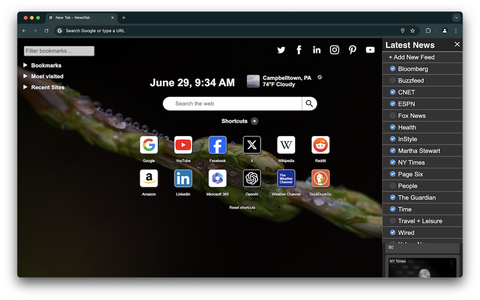The width and height of the screenshot is (480, 300).
Task: Open the LinkedIn social icon in header
Action: click(317, 50)
